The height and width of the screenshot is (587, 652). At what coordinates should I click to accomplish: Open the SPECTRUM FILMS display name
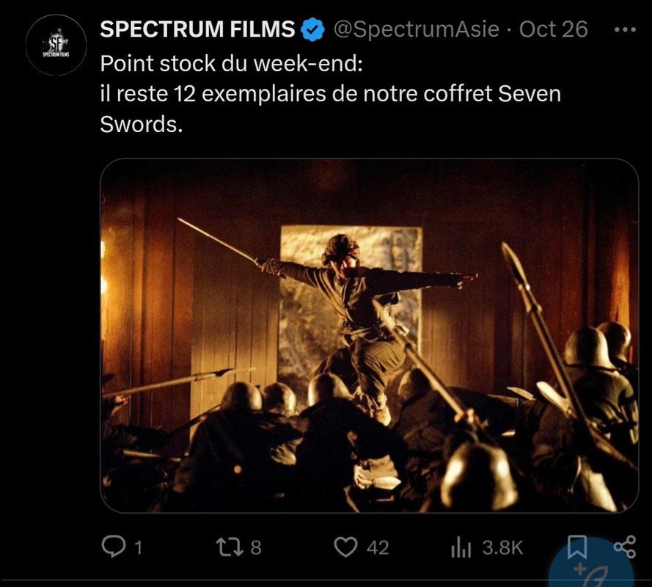pos(197,29)
